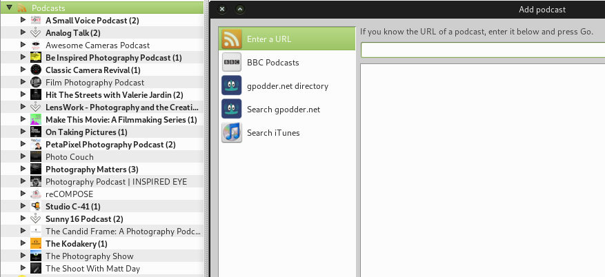Click the On Taking Pictures cover icon
This screenshot has width=605, height=277.
(x=35, y=132)
